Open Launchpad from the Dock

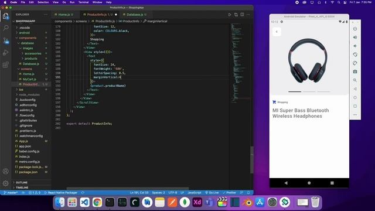tap(72, 202)
